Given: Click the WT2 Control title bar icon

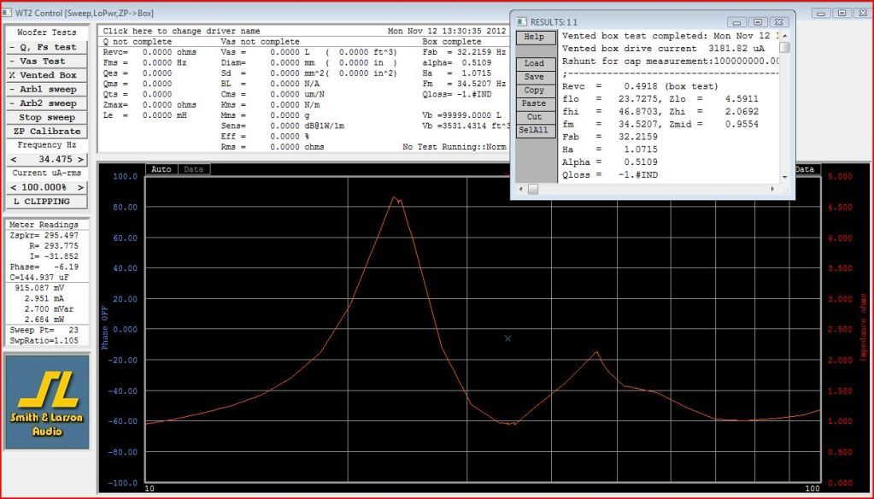Looking at the screenshot, I should click(8, 14).
